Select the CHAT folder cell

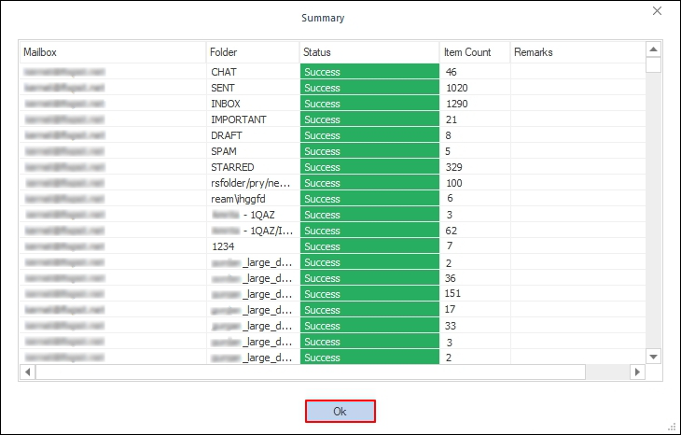pyautogui.click(x=253, y=72)
